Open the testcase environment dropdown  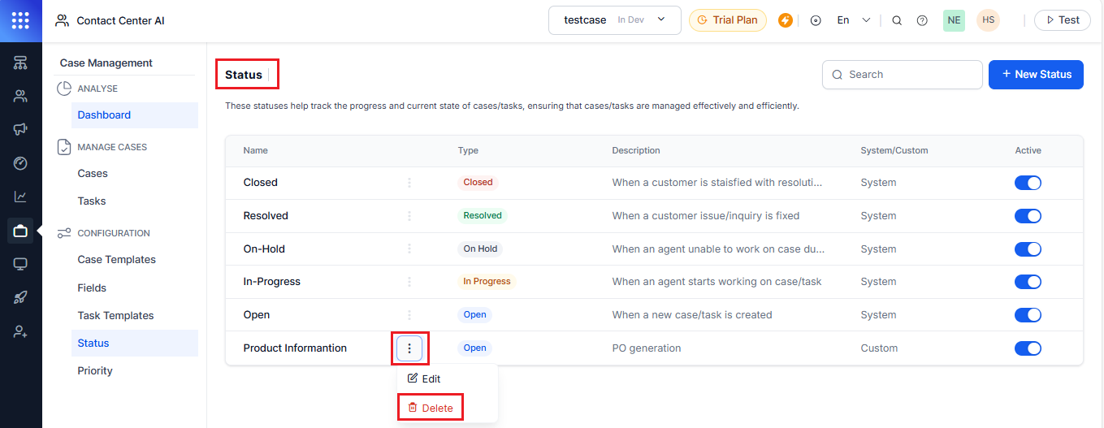click(614, 20)
